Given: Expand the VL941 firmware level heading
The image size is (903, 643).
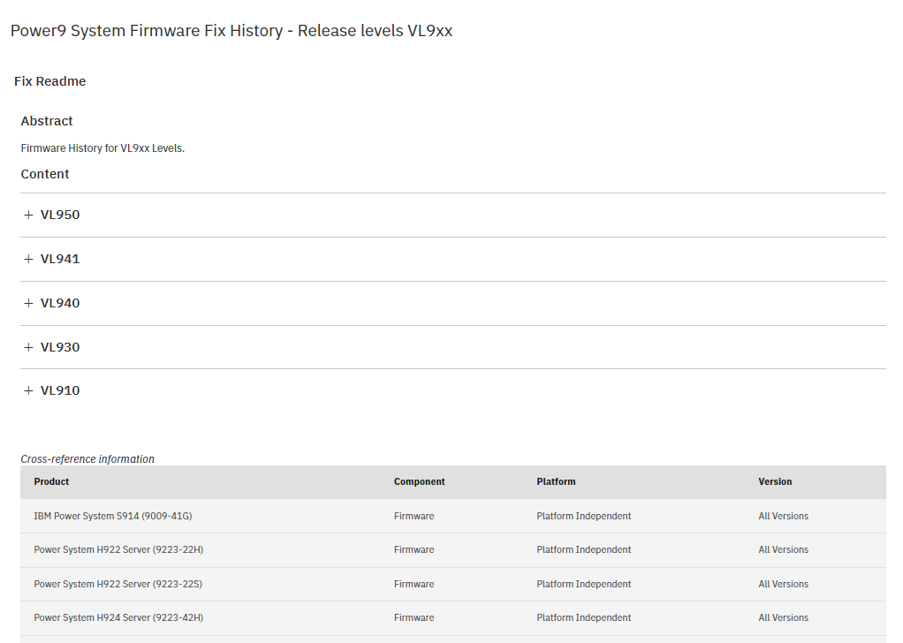Looking at the screenshot, I should pos(60,259).
